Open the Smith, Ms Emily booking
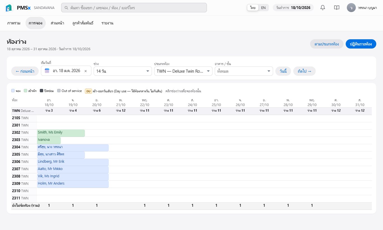This screenshot has height=230, width=383. (61, 133)
